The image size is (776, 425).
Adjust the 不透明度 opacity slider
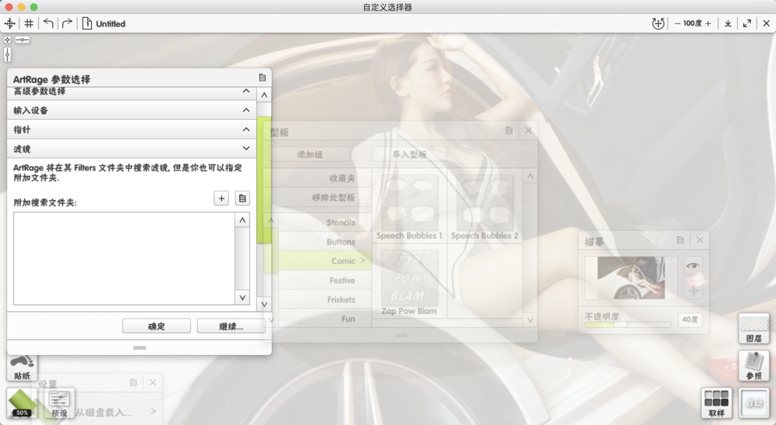coord(627,325)
